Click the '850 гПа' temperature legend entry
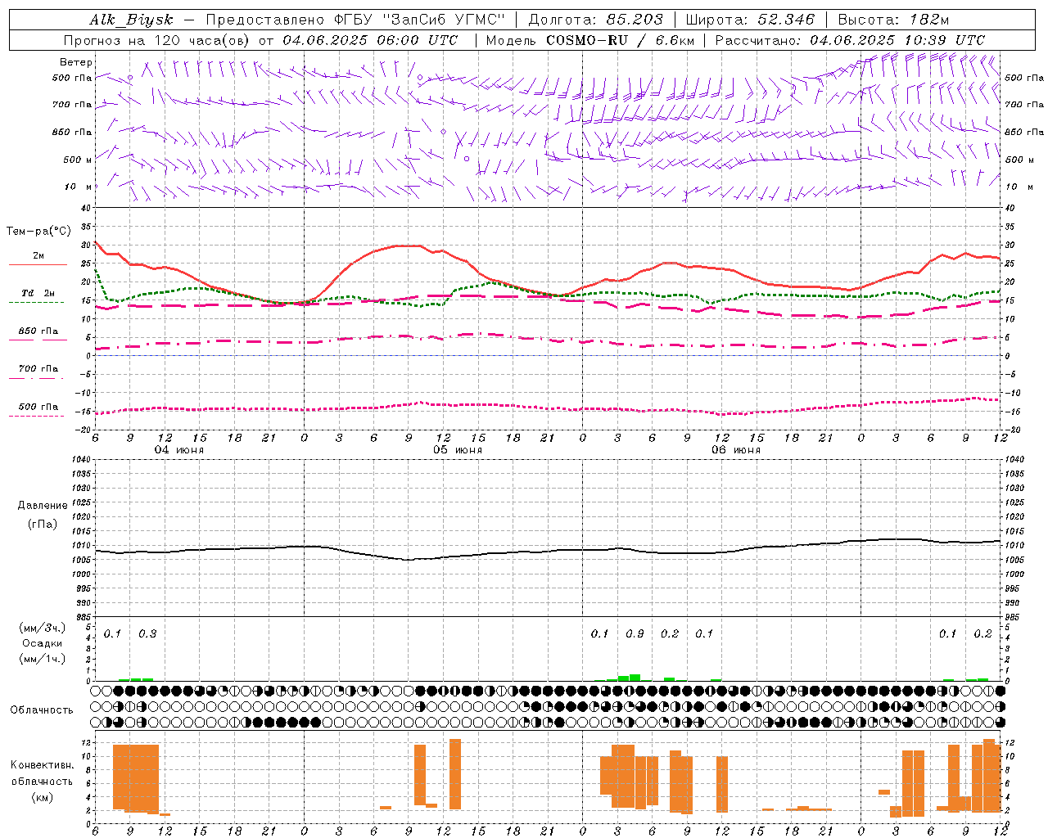The image size is (1048, 838). click(38, 331)
